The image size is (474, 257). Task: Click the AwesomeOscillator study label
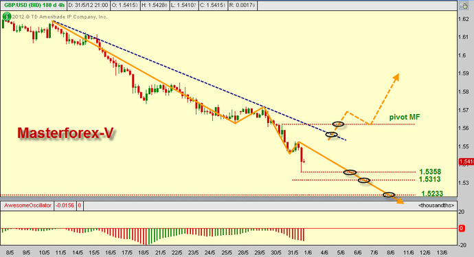[x=27, y=205]
